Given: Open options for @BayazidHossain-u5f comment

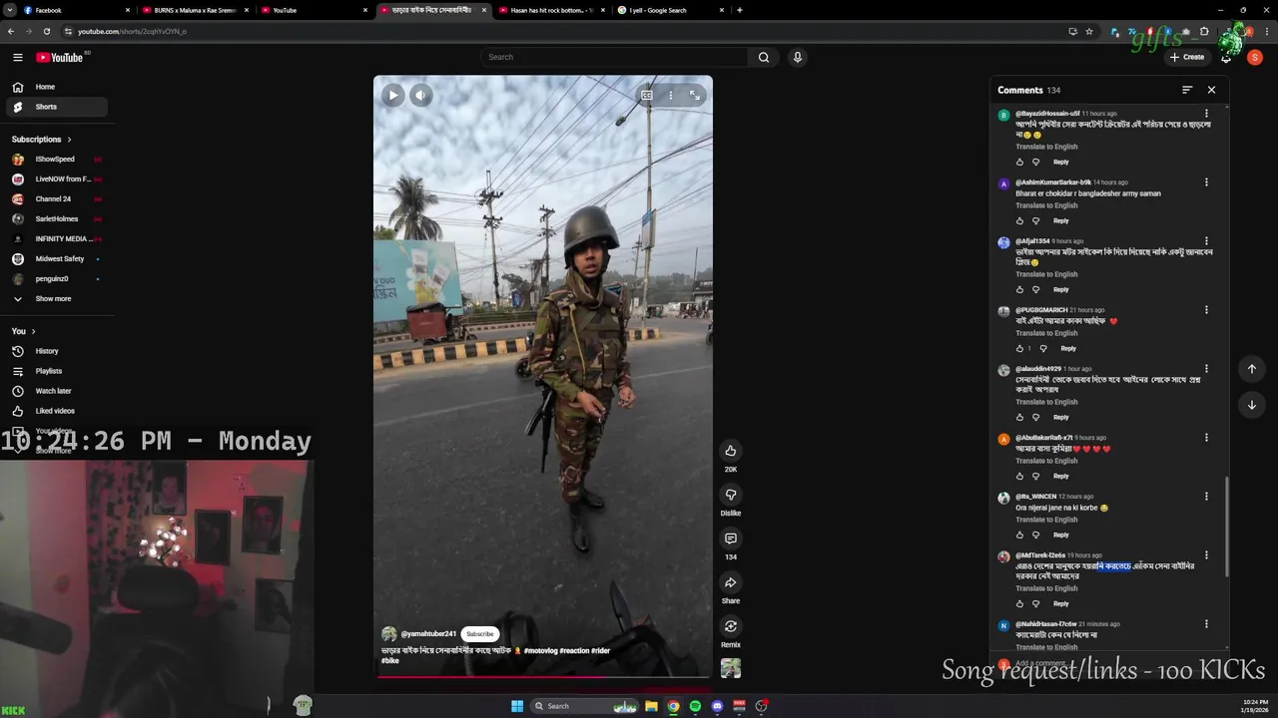Looking at the screenshot, I should [x=1206, y=114].
